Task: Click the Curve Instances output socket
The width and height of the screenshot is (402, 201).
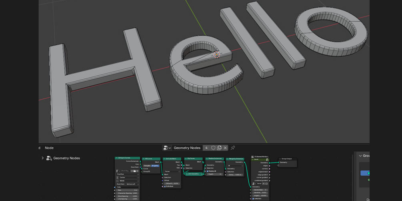Action: [140, 161]
